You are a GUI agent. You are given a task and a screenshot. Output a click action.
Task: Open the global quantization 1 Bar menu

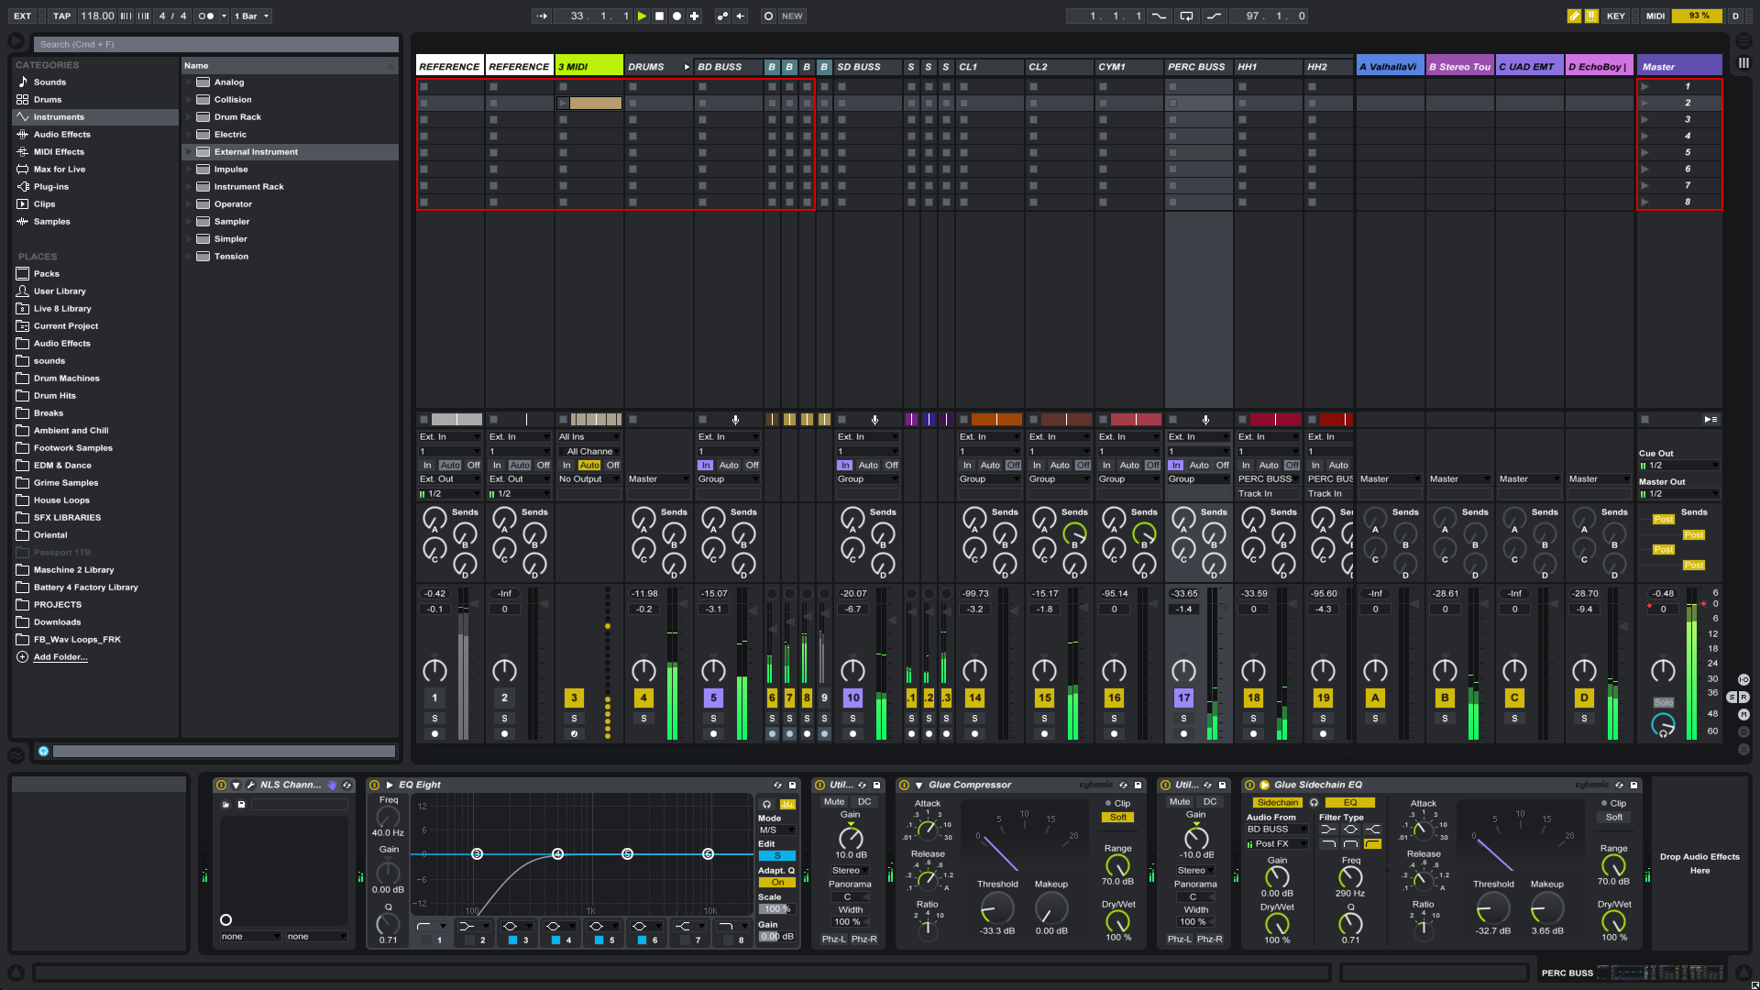point(251,16)
